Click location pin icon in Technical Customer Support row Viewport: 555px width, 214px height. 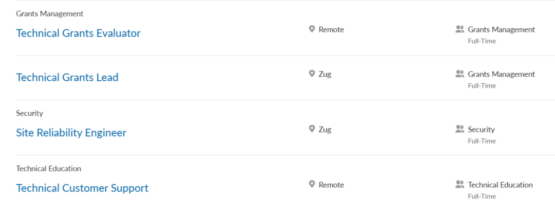(x=311, y=184)
